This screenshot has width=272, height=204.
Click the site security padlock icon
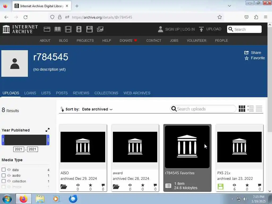[60, 17]
